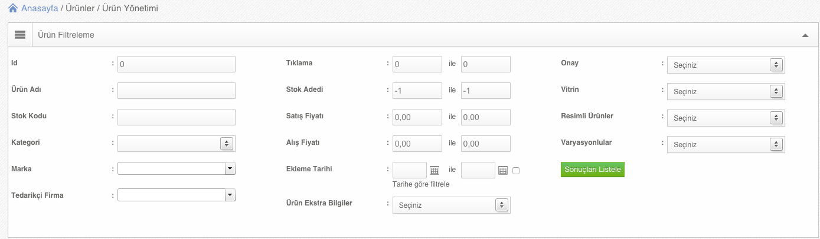Focus the Stok Kodu text field
The height and width of the screenshot is (239, 820).
(x=177, y=117)
